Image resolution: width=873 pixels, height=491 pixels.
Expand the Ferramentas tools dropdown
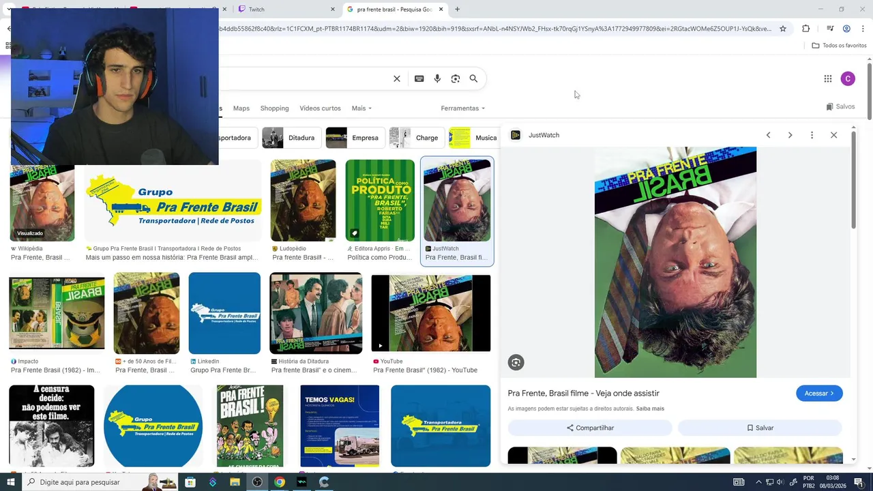[x=463, y=108]
